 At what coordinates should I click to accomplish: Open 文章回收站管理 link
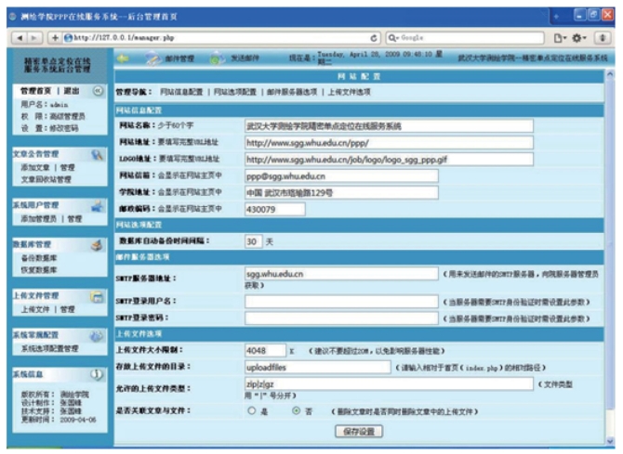(46, 179)
